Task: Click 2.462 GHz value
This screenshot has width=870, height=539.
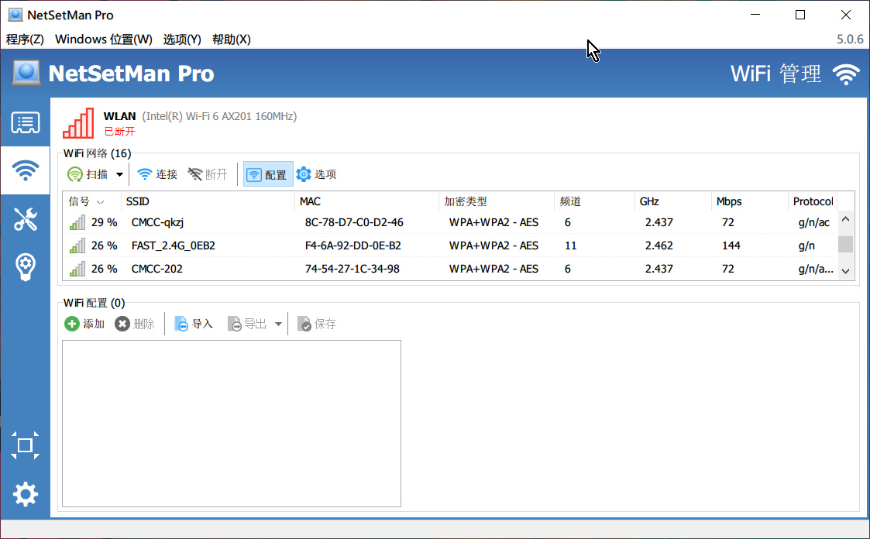Action: [x=659, y=245]
